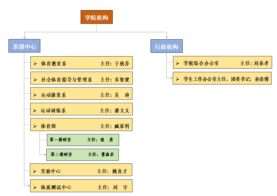
Task: Click the name 于秋芬
Action: 122,64
